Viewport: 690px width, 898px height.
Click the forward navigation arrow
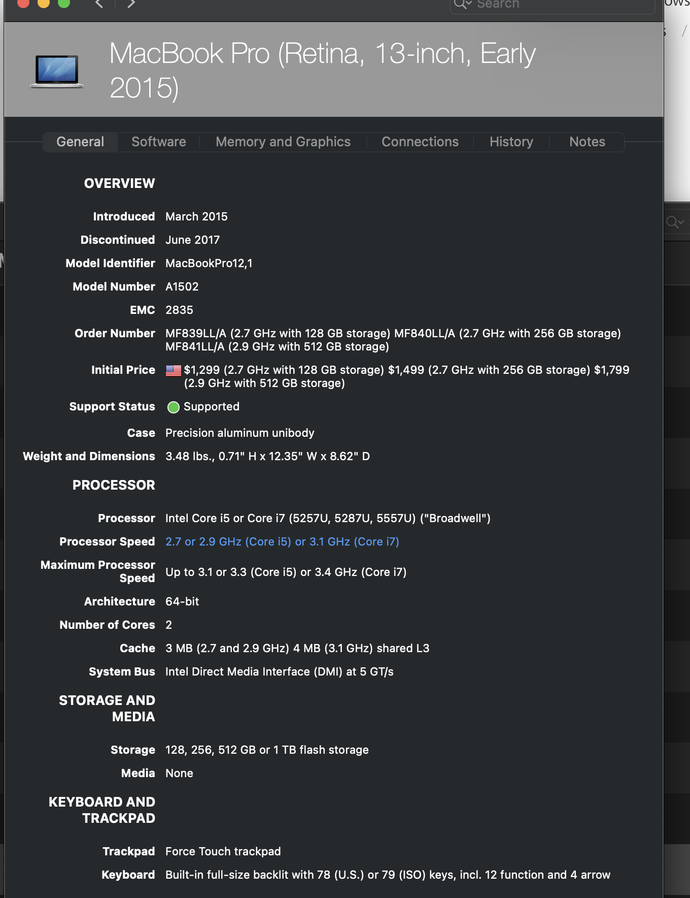[x=131, y=4]
